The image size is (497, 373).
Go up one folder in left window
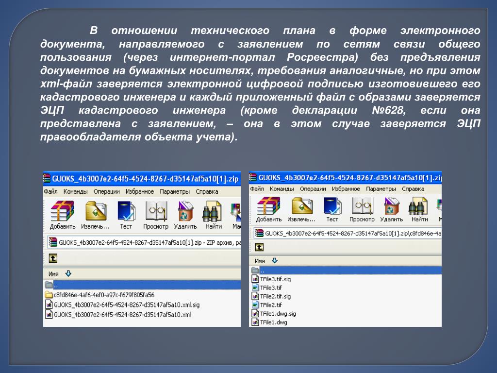pyautogui.click(x=53, y=258)
